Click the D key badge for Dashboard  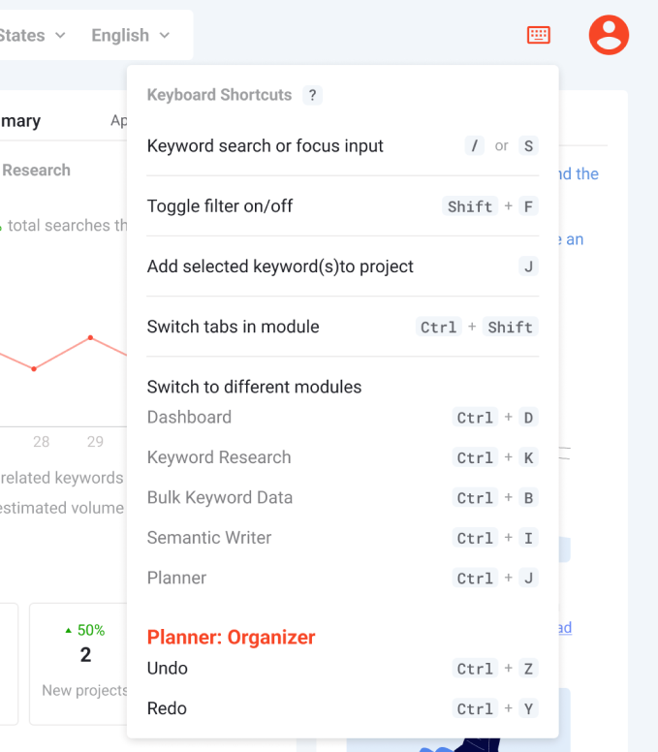pyautogui.click(x=528, y=418)
